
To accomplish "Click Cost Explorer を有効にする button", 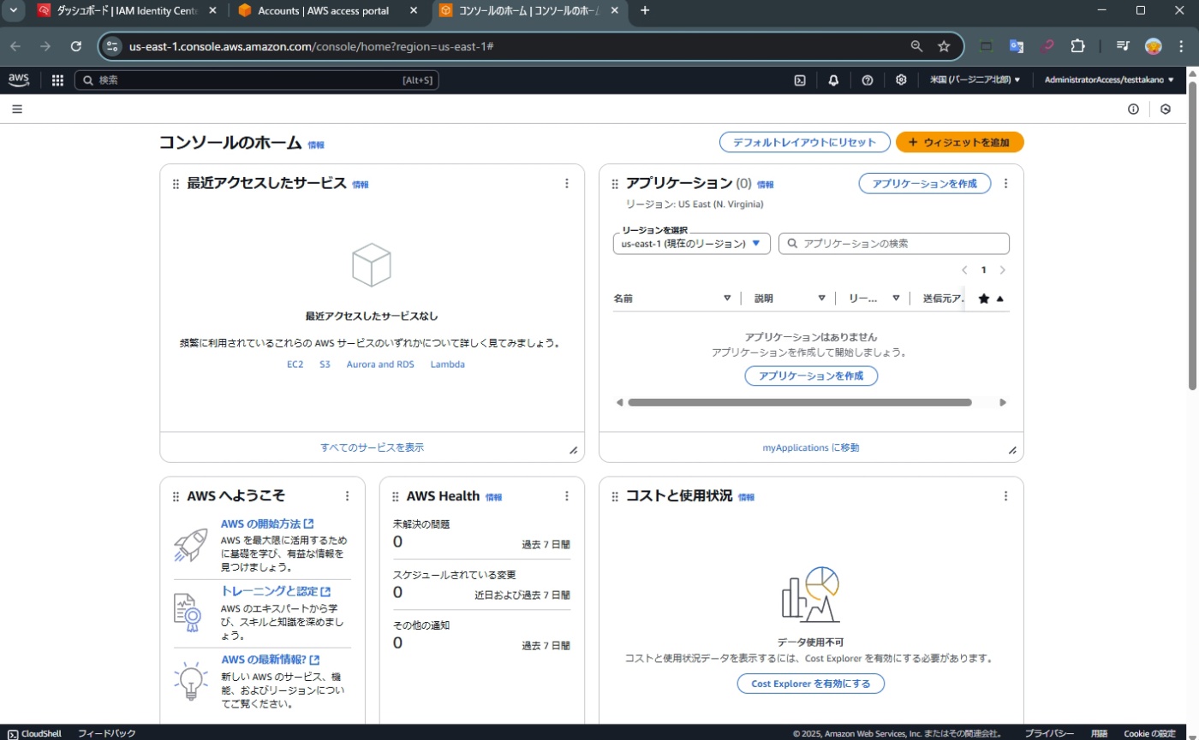I will [811, 684].
